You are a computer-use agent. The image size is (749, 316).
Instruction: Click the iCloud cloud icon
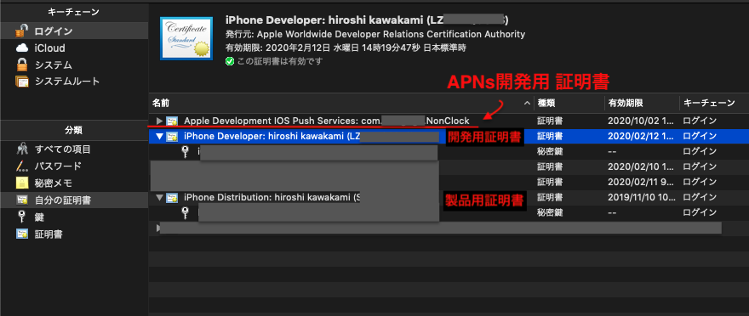(x=22, y=48)
